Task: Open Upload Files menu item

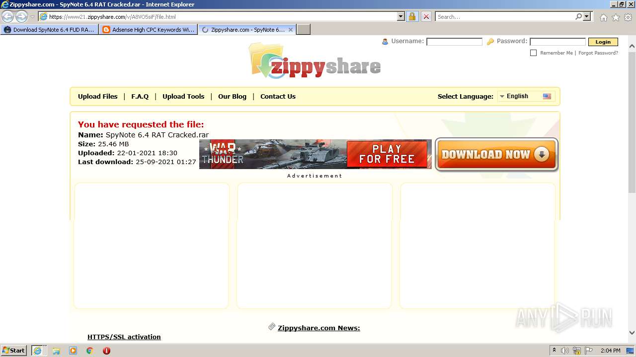Action: [98, 96]
